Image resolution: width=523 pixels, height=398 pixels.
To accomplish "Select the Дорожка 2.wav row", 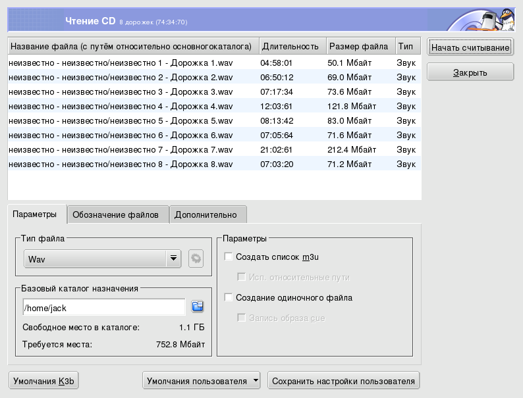I will pos(214,77).
